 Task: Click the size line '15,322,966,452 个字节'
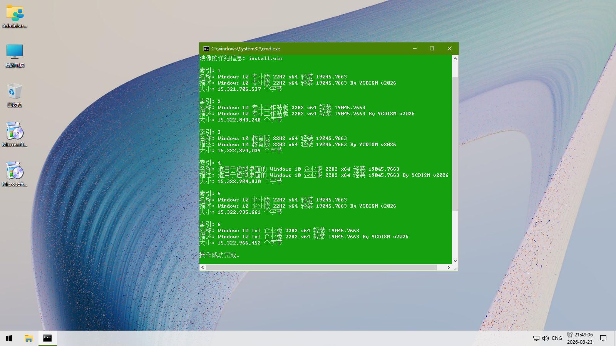(x=241, y=243)
